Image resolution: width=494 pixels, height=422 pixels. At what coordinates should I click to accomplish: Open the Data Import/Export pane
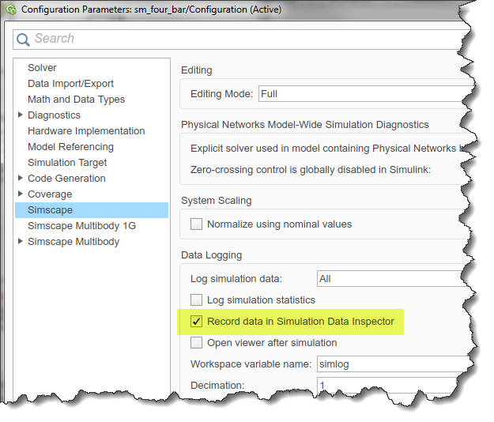coord(70,84)
